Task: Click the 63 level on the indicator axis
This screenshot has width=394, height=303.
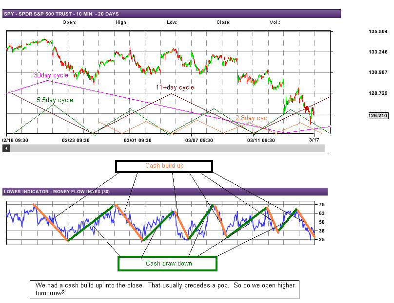Action: click(x=322, y=214)
